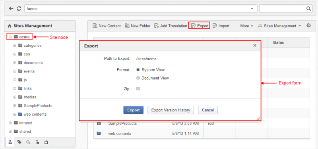This screenshot has height=149, width=318.
Task: Click Add Translation in the toolbar
Action: click(x=171, y=26)
